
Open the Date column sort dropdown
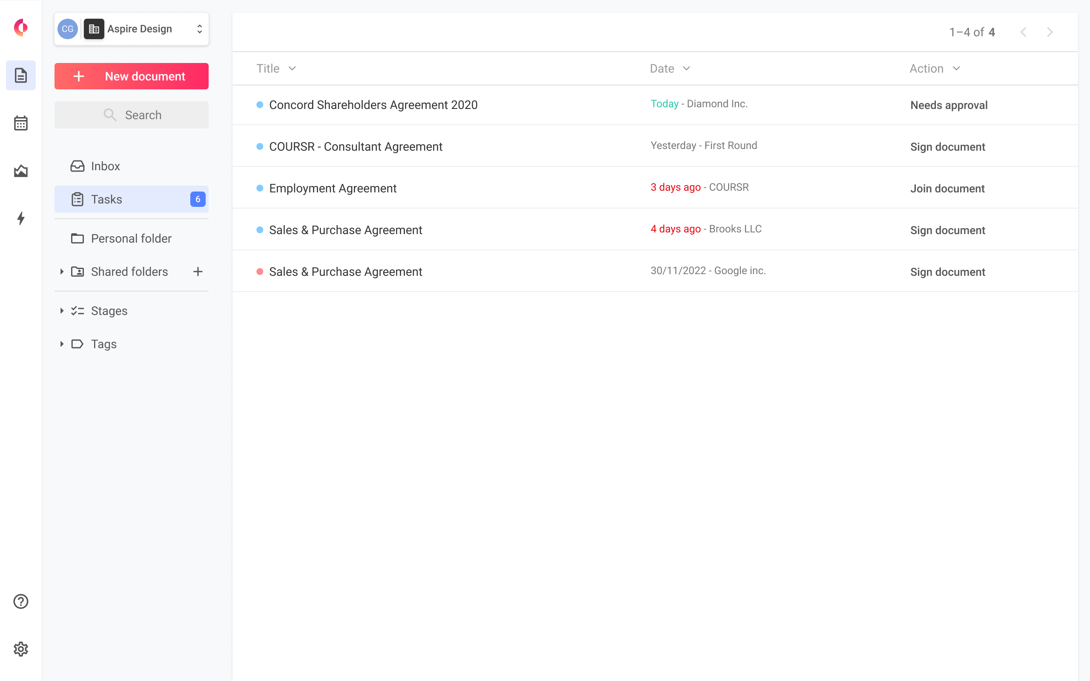(686, 69)
